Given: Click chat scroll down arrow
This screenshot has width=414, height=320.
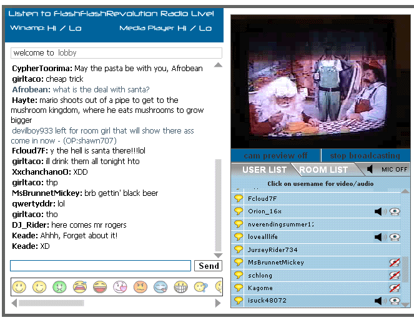Looking at the screenshot, I should tap(218, 255).
